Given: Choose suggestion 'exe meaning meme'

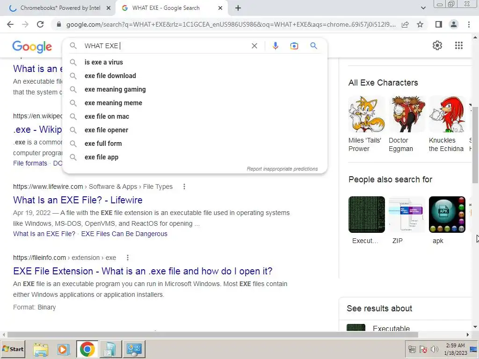Looking at the screenshot, I should click(195, 103).
